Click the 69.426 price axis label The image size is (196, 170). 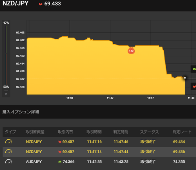(20, 87)
